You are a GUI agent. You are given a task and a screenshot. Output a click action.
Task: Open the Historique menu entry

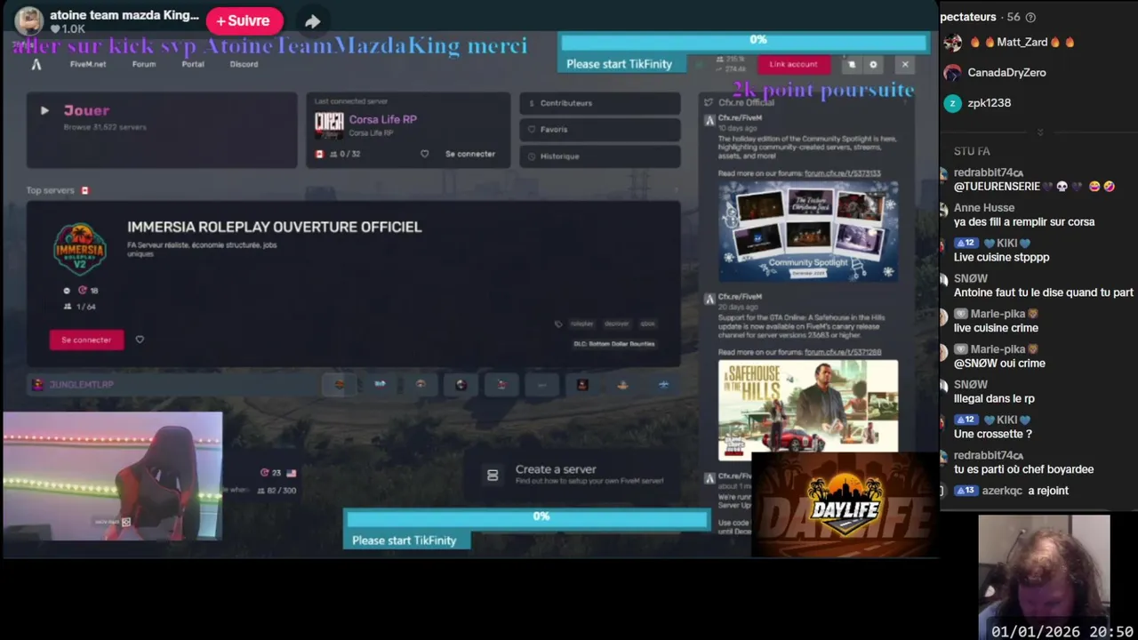[x=600, y=156]
